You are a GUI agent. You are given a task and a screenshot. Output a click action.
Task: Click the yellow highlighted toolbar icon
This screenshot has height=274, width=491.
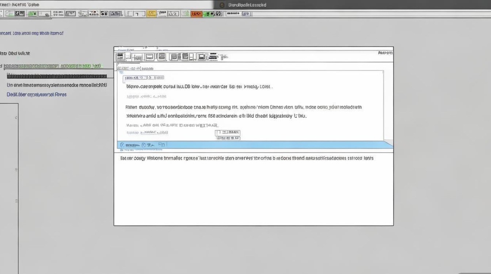tap(151, 14)
